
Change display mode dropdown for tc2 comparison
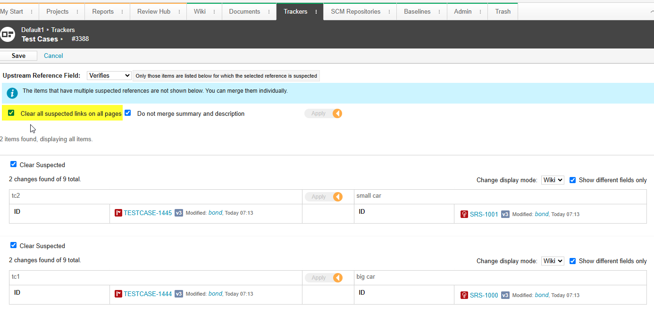coord(552,179)
